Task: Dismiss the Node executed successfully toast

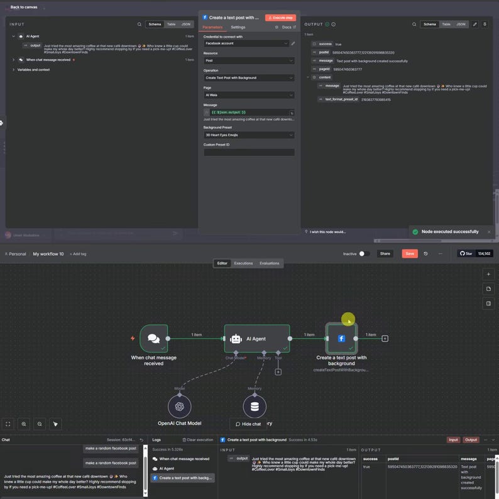Action: coord(489,232)
